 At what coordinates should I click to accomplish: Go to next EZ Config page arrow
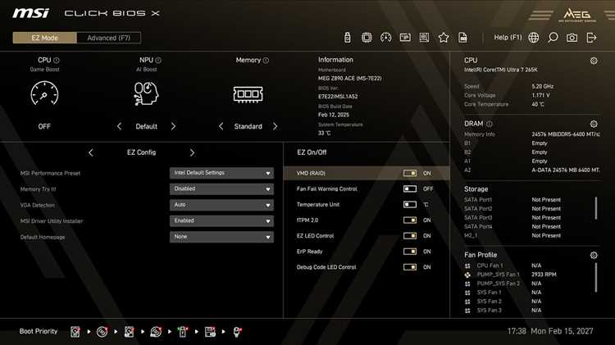tap(192, 152)
